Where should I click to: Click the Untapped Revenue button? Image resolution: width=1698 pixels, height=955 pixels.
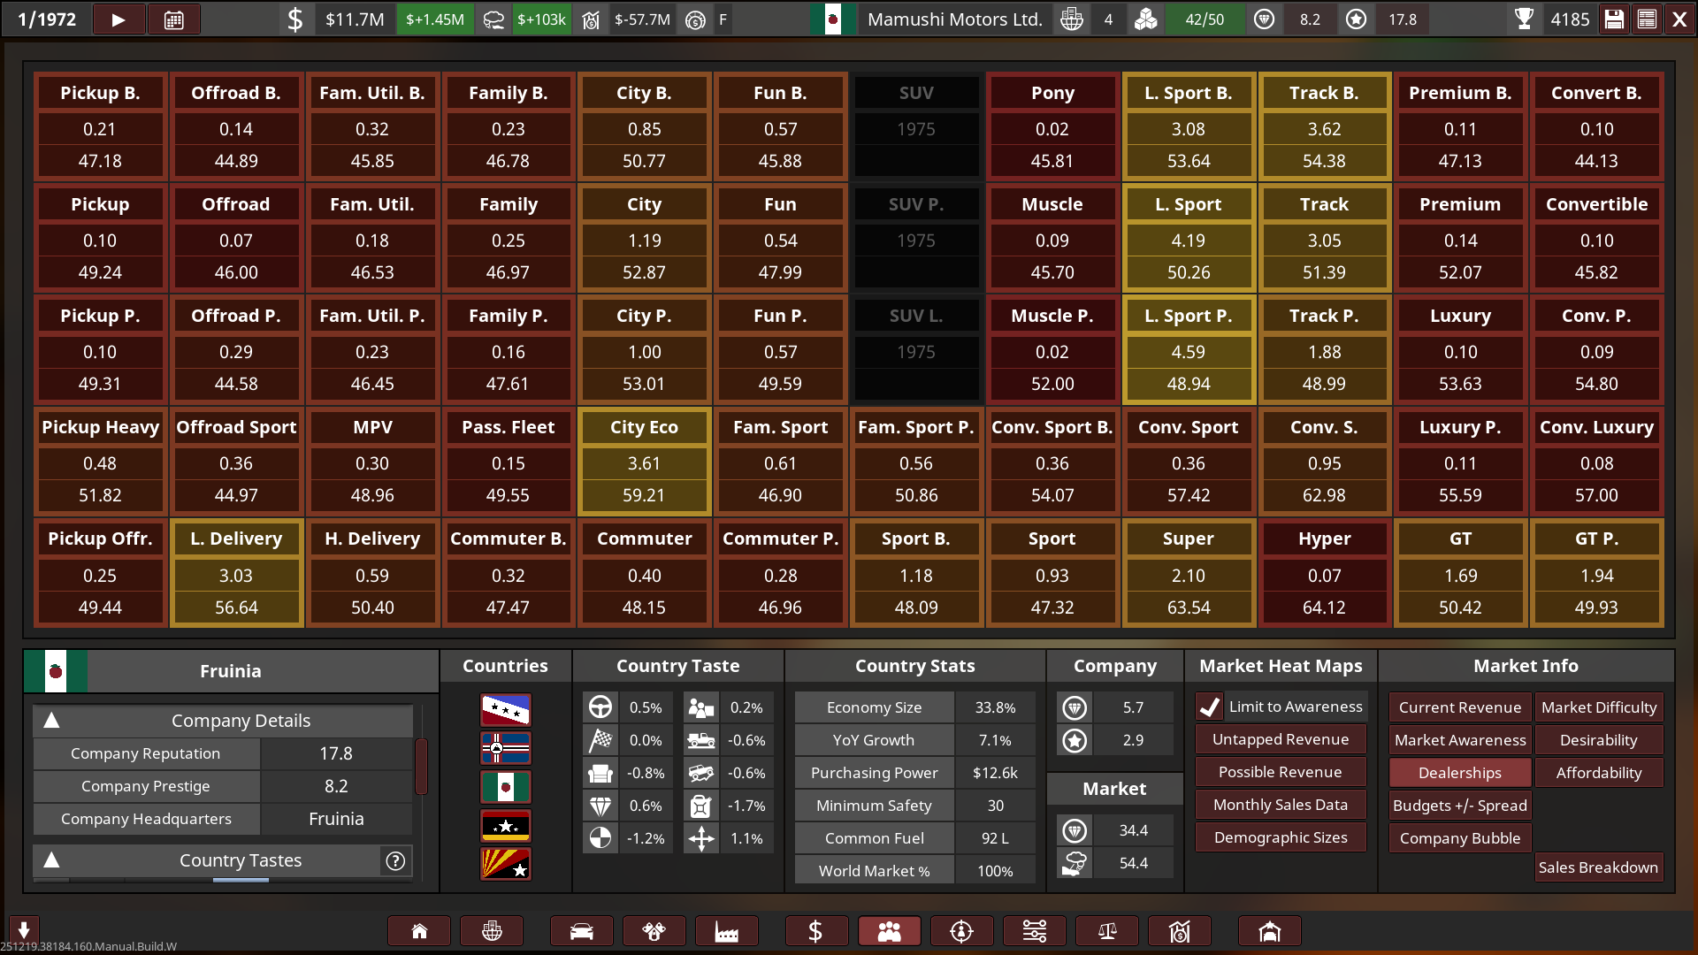[1280, 739]
